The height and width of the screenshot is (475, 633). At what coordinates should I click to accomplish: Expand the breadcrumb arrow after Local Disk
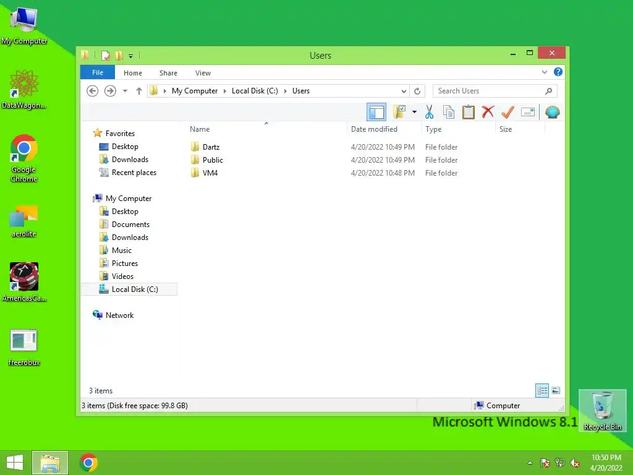click(x=285, y=91)
